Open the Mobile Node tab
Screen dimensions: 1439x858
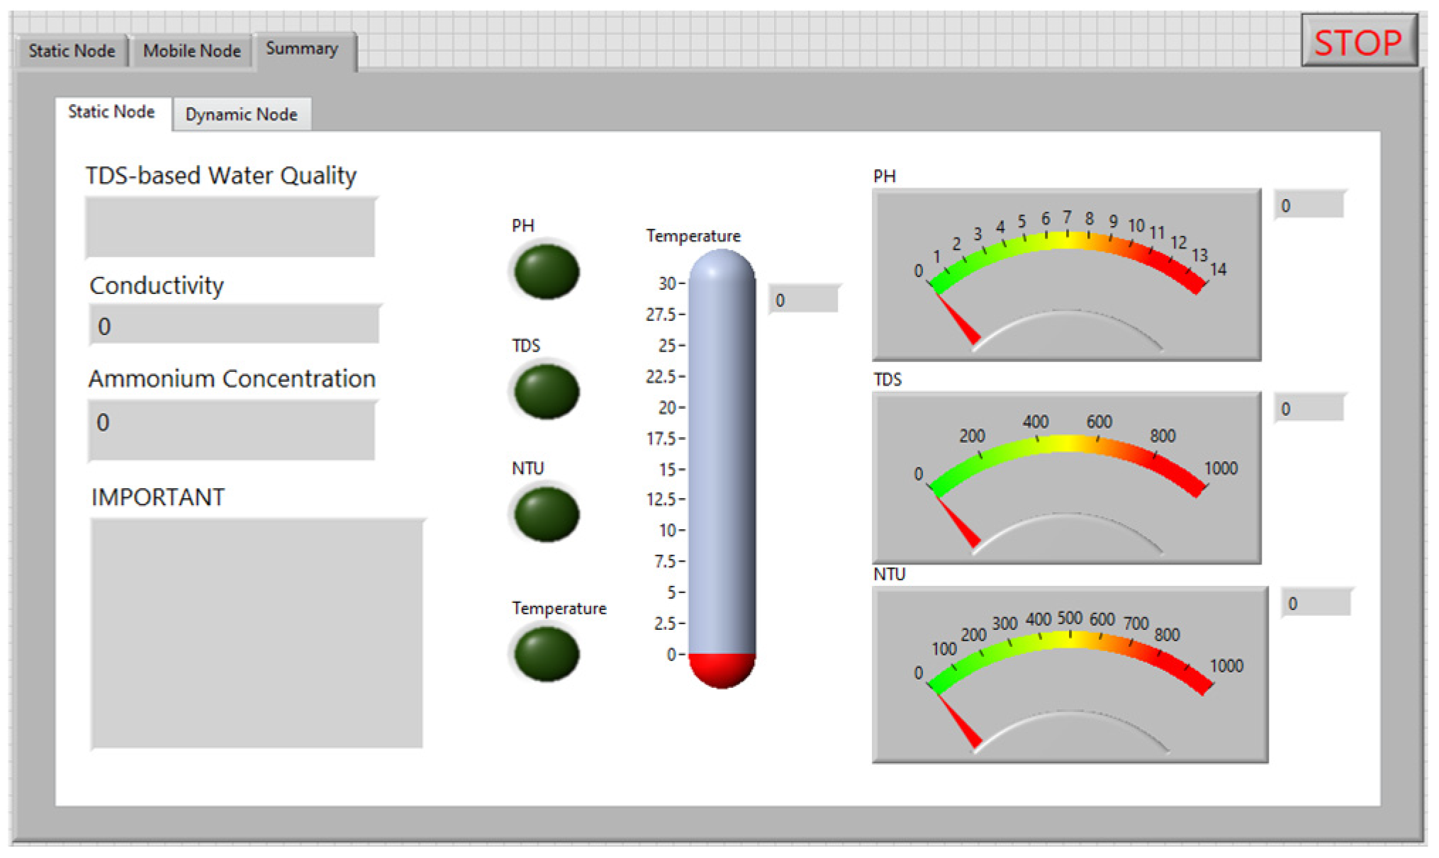click(191, 51)
